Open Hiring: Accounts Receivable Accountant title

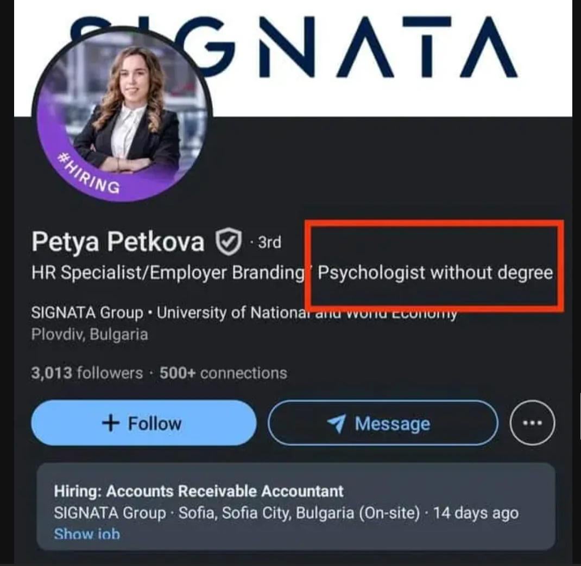tap(199, 491)
